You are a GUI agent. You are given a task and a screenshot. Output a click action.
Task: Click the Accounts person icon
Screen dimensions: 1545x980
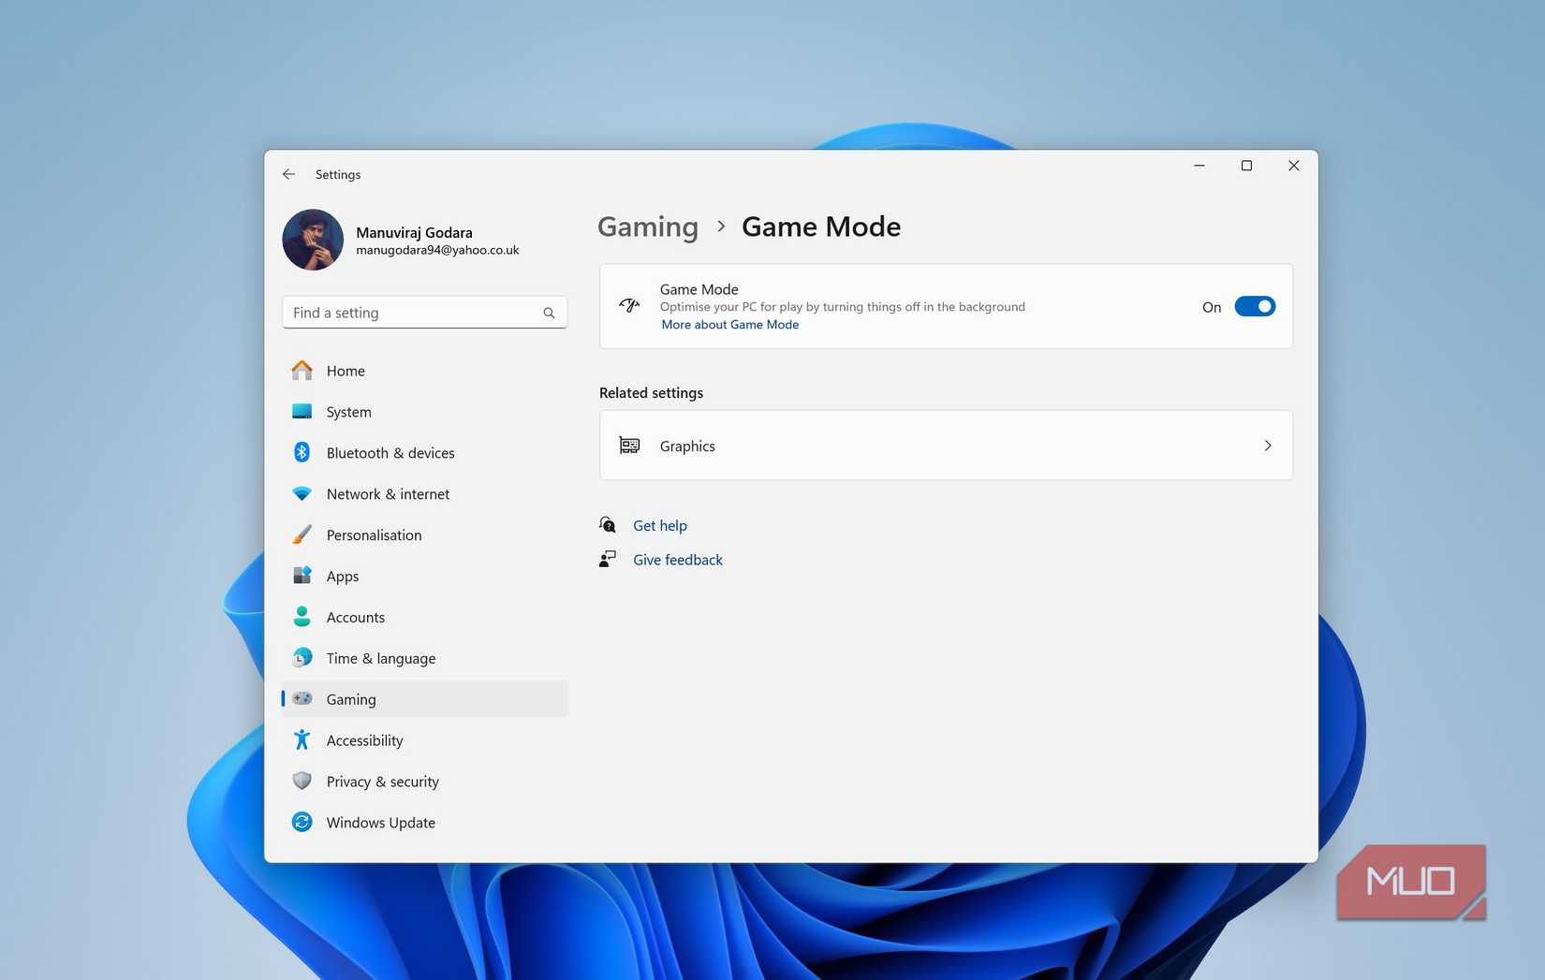pyautogui.click(x=302, y=617)
